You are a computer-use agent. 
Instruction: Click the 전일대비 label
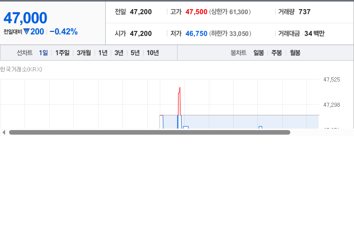point(13,32)
